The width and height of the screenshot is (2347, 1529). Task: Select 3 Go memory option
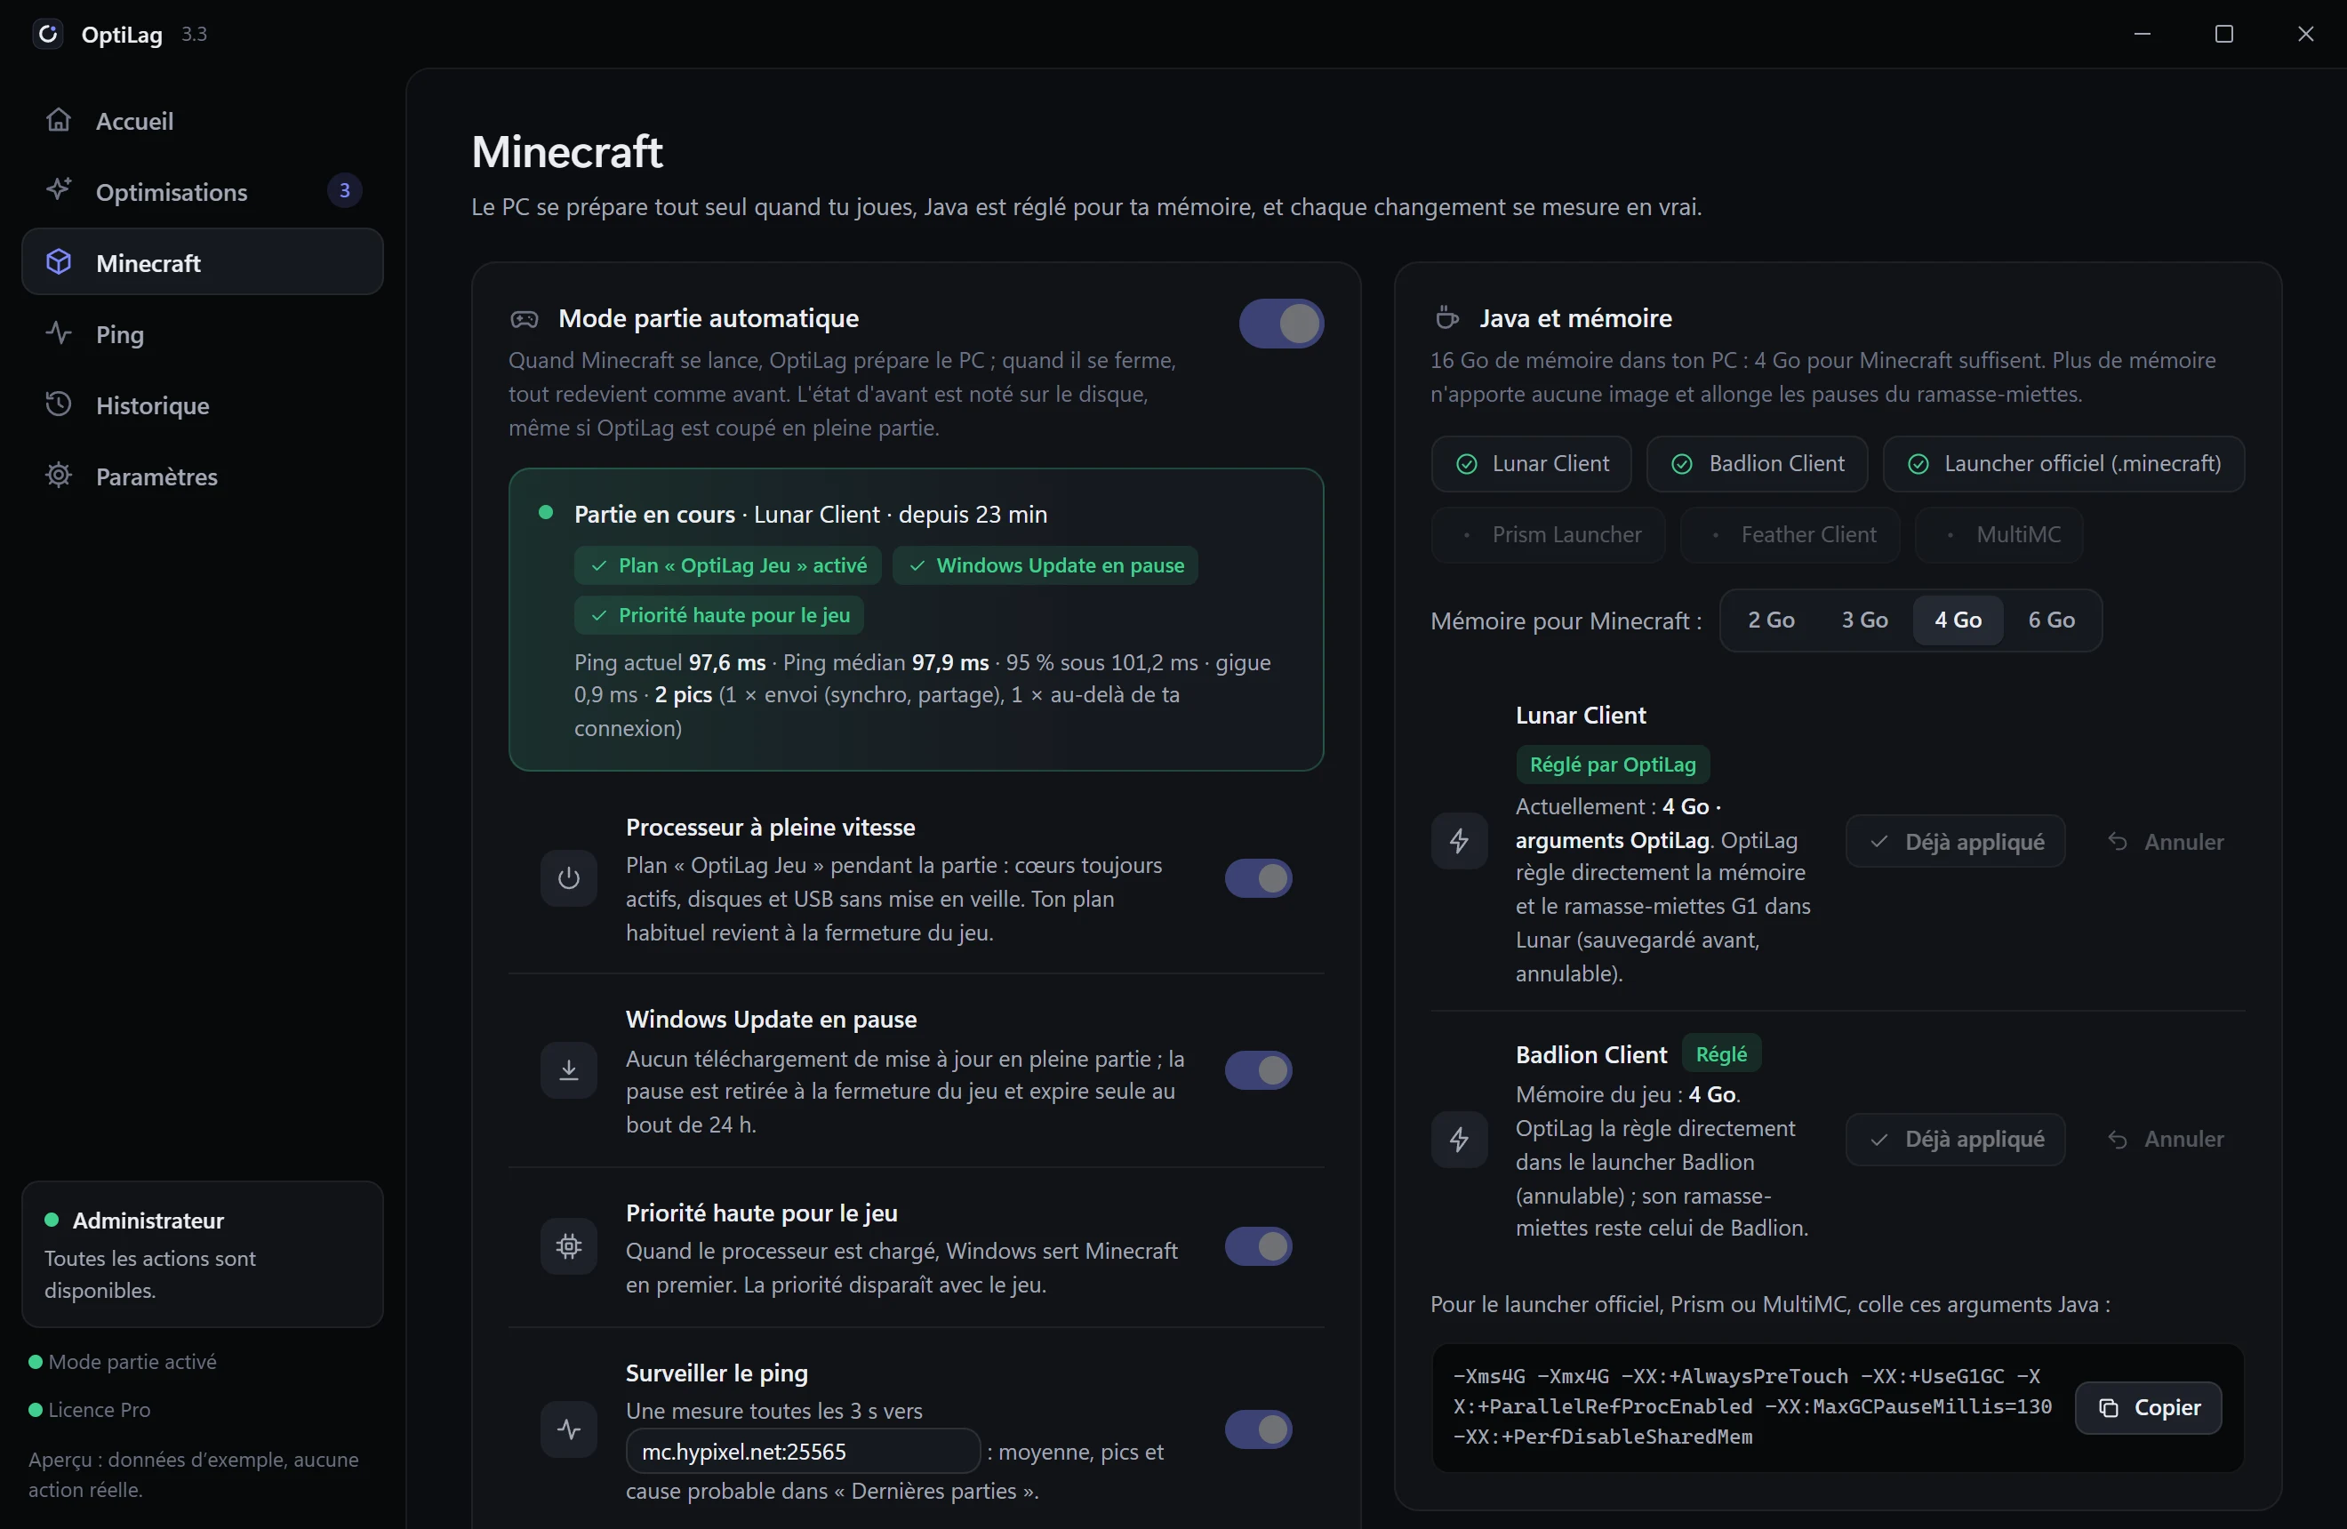pos(1865,620)
